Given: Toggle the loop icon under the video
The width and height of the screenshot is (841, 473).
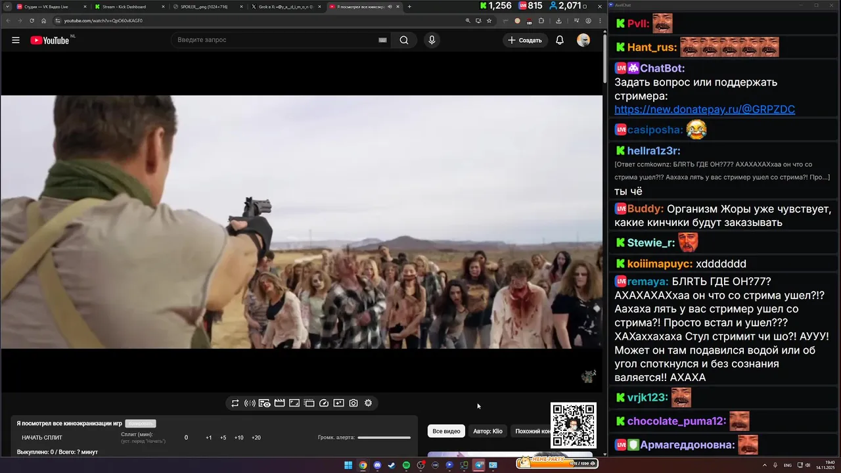Looking at the screenshot, I should tap(235, 403).
